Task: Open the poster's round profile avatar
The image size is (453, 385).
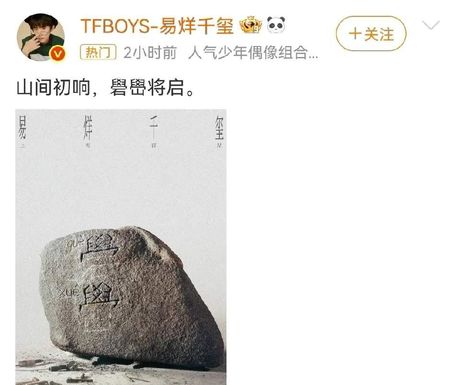Action: coord(41,37)
